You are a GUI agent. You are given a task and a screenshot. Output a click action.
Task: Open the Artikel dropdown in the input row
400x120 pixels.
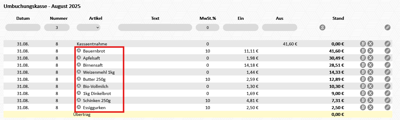(89, 27)
